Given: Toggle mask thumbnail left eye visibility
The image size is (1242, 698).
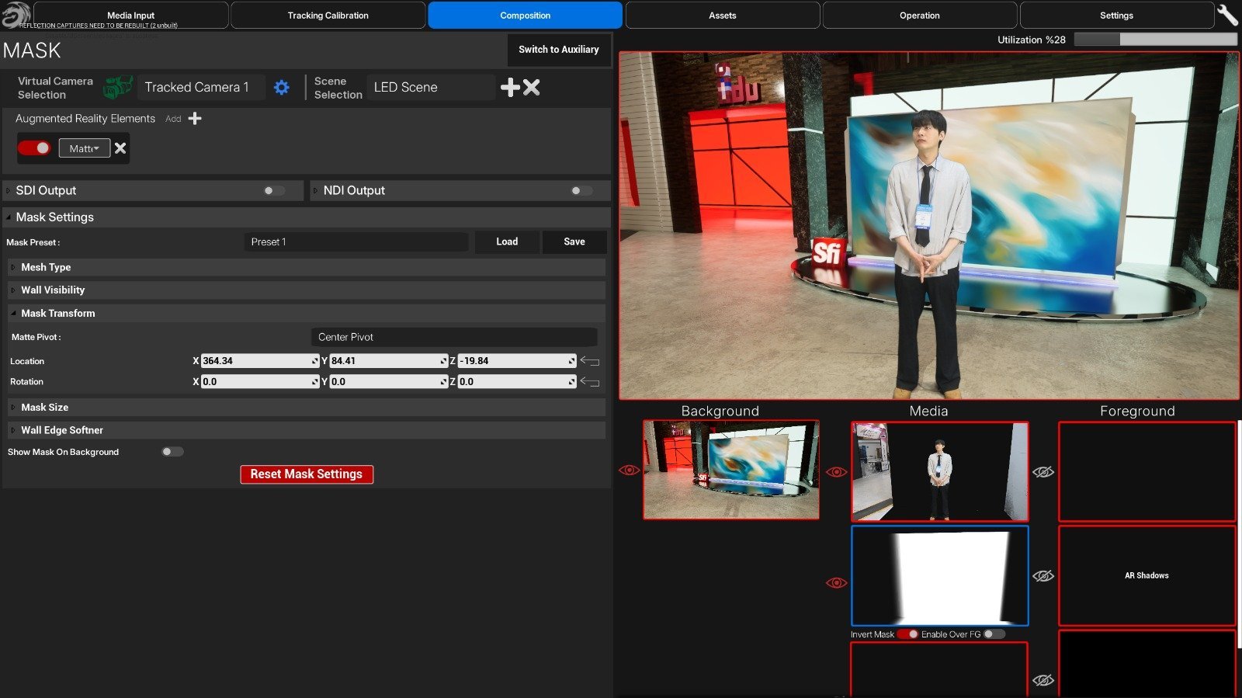Looking at the screenshot, I should click(836, 583).
